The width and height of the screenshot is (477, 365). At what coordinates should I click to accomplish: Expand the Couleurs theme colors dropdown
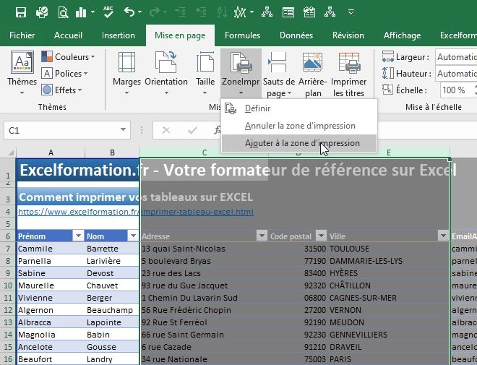pyautogui.click(x=68, y=56)
